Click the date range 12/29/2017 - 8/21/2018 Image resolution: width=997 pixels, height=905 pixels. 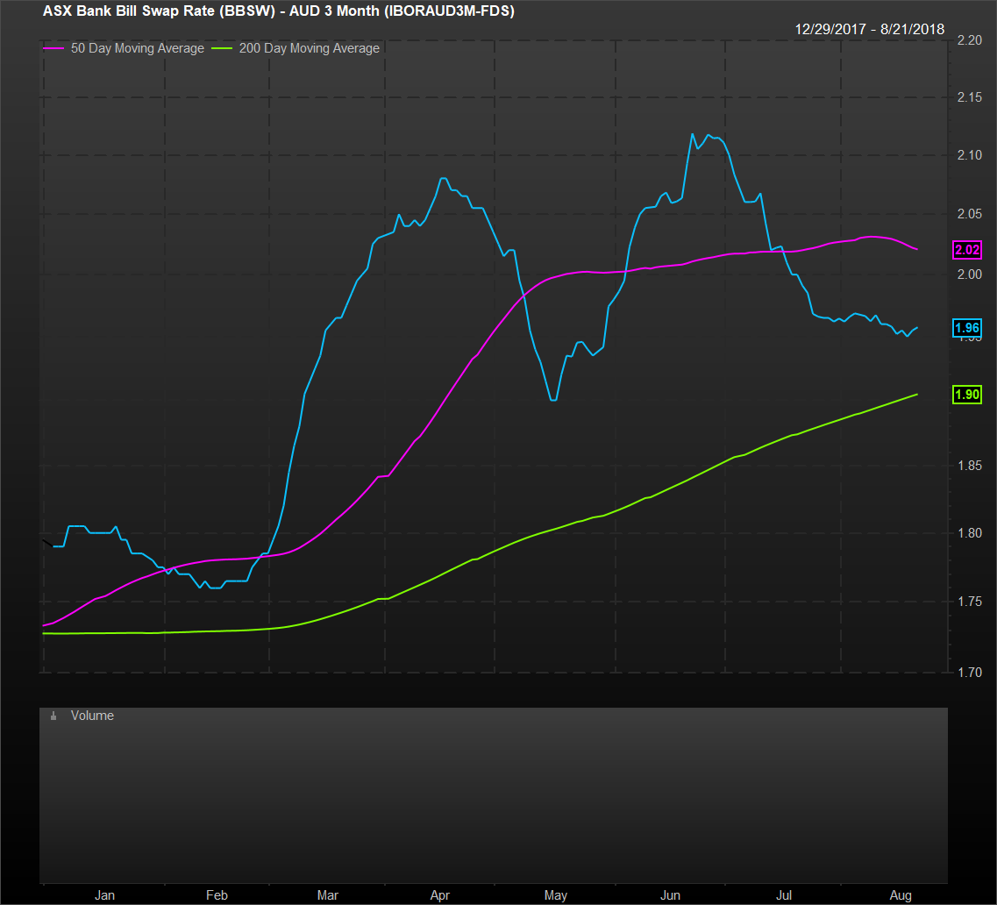869,29
